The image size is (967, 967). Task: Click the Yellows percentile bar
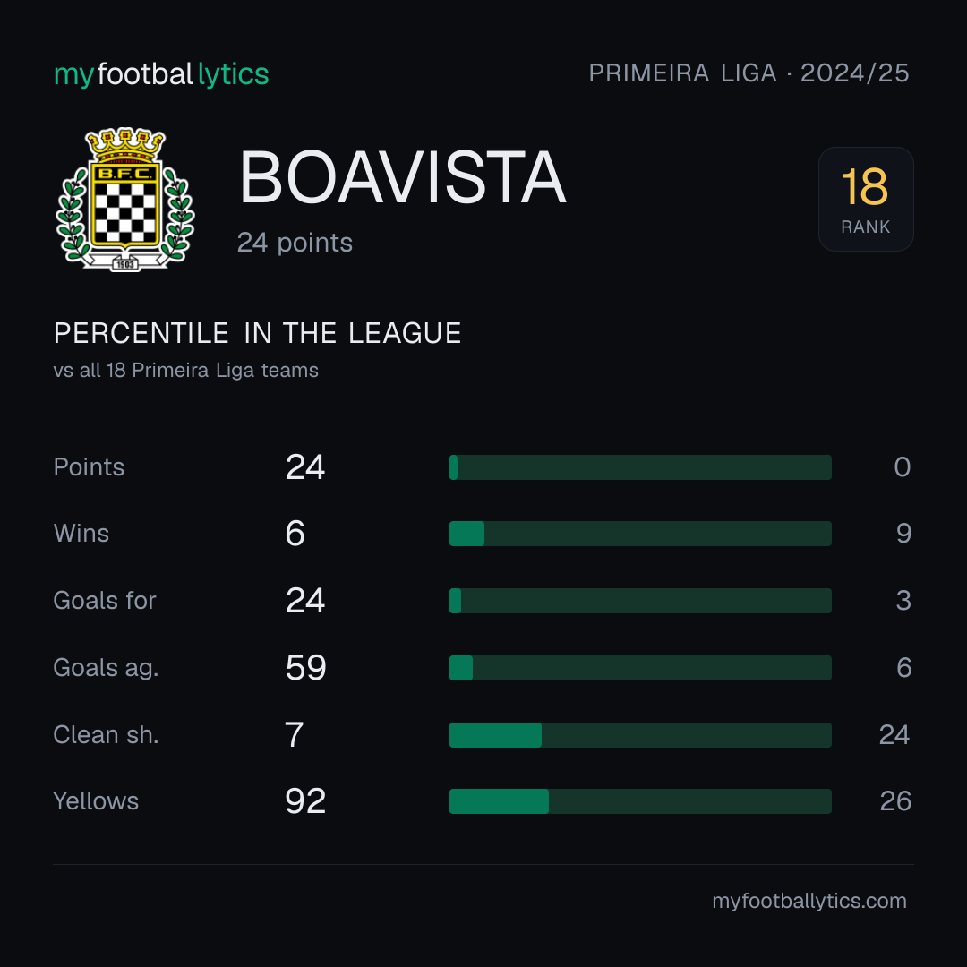pyautogui.click(x=640, y=801)
